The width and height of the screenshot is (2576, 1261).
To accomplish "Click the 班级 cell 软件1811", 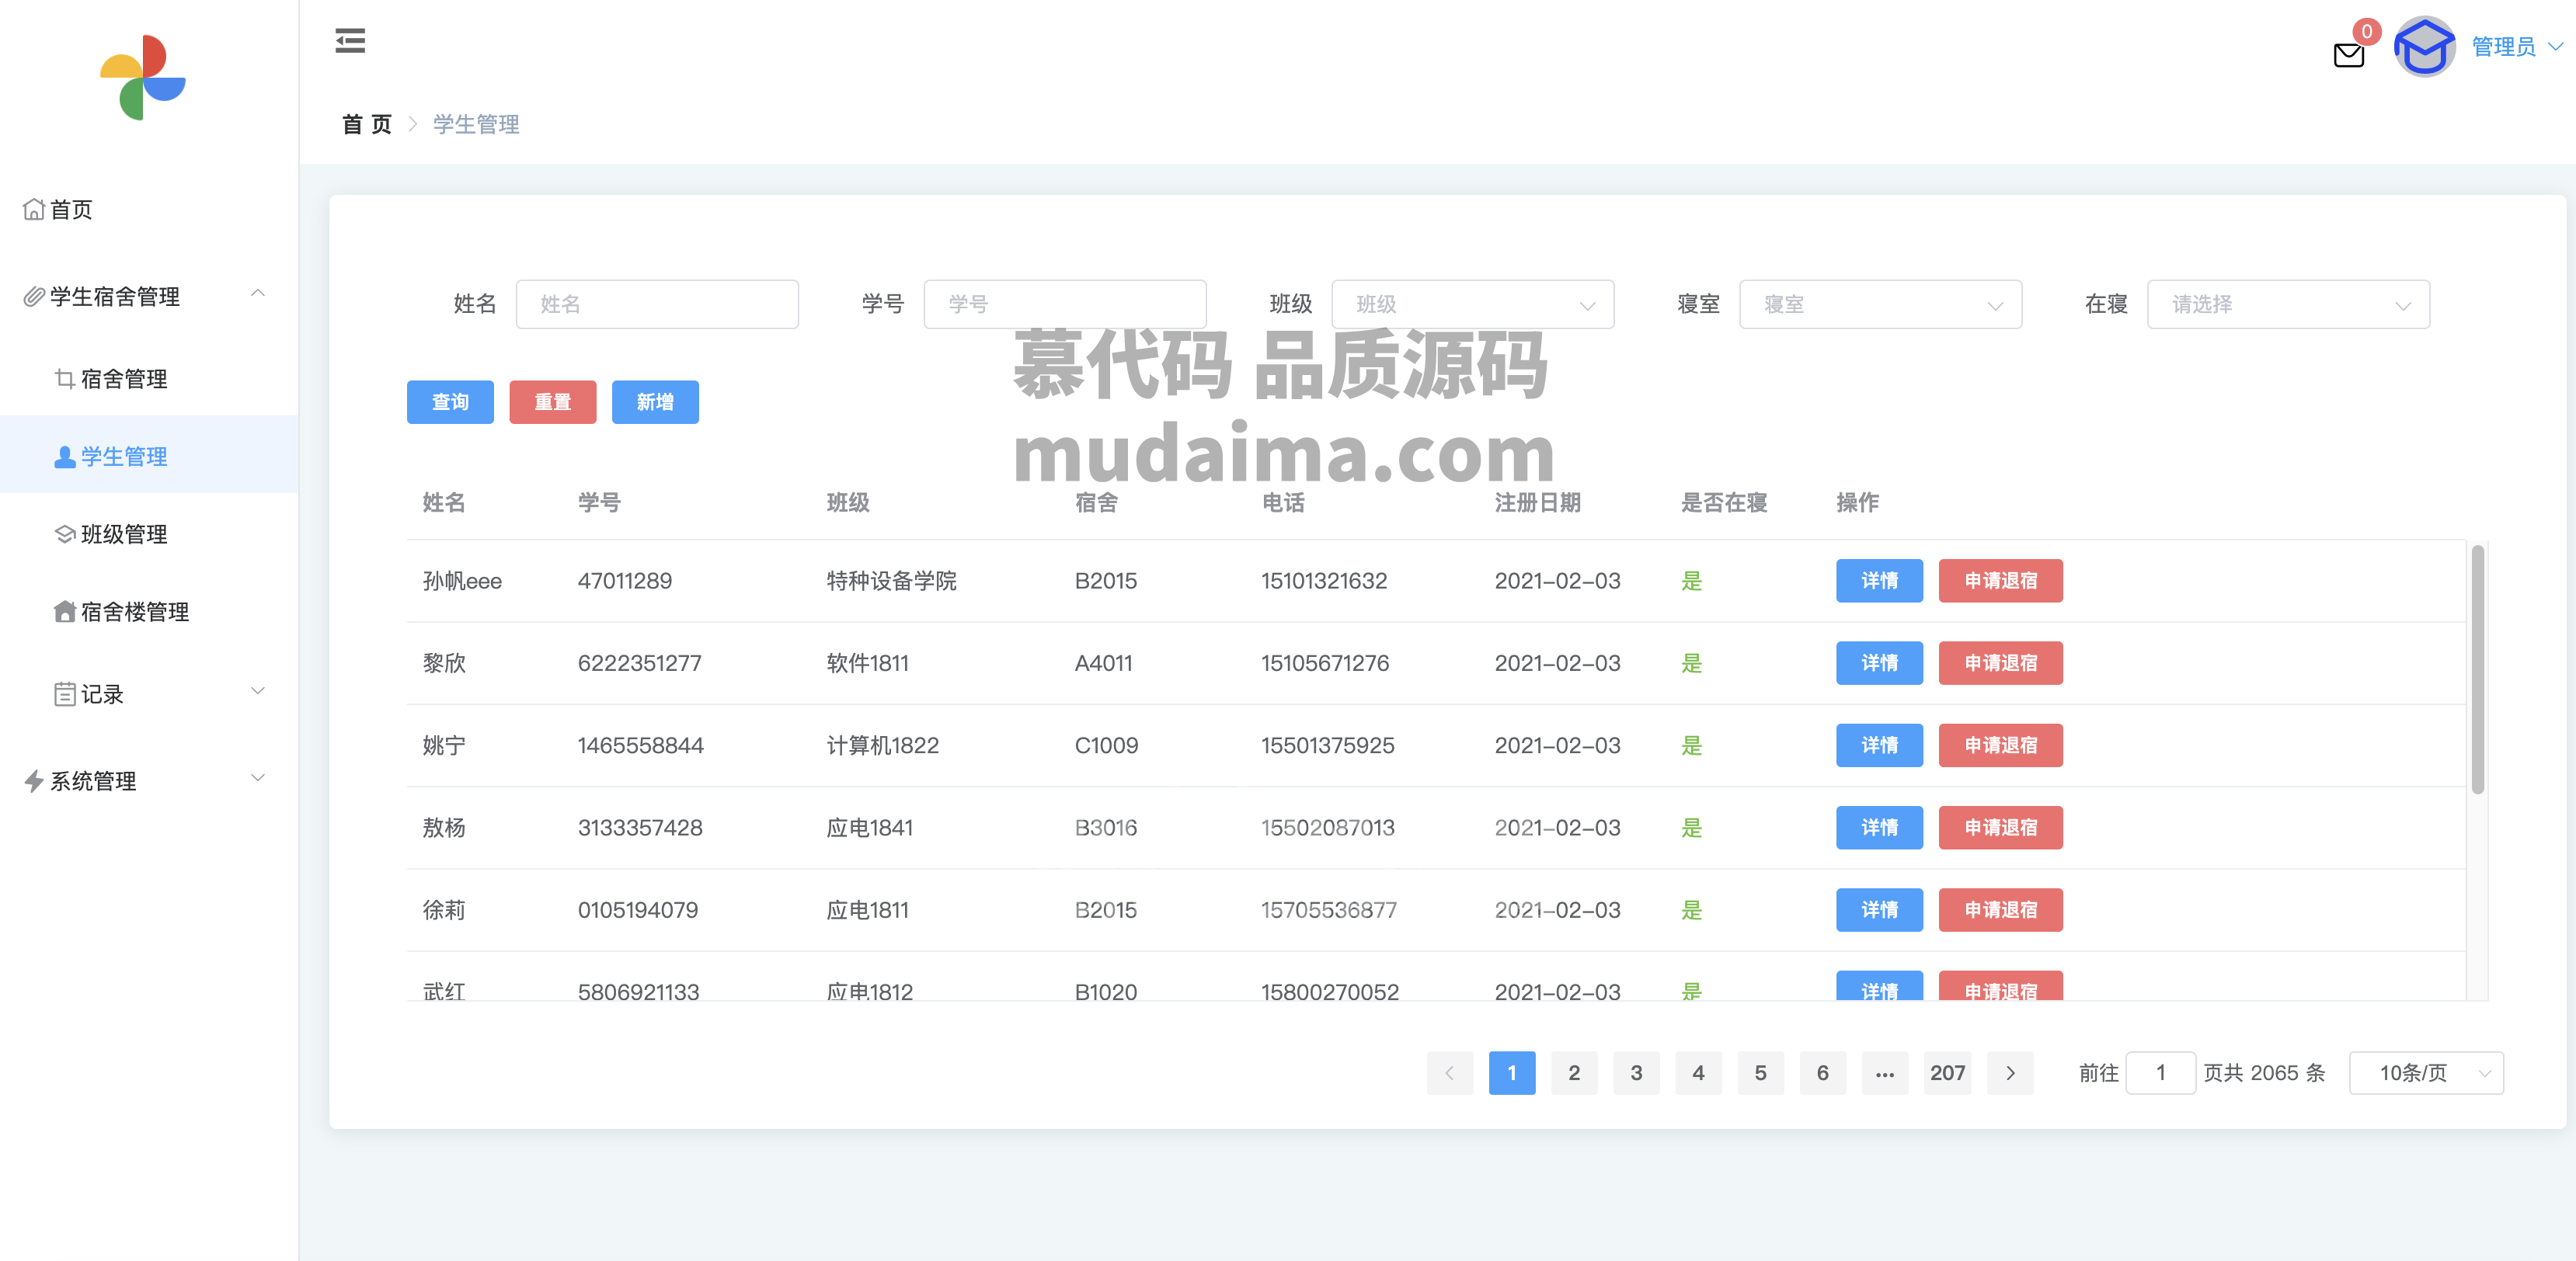I will pyautogui.click(x=867, y=663).
